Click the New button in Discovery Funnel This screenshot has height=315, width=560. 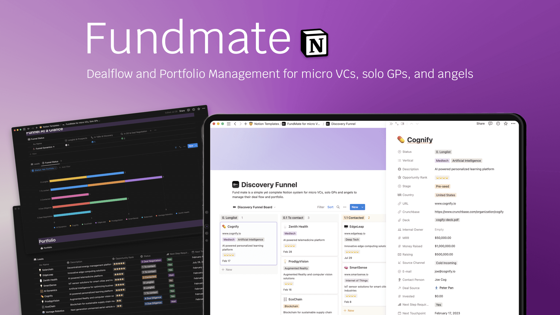tap(354, 207)
